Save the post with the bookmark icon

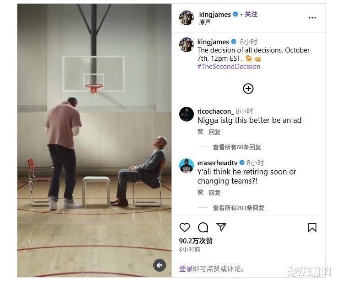(312, 227)
